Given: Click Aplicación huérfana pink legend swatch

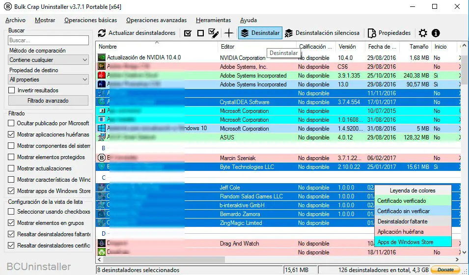Looking at the screenshot, I should [x=413, y=232].
